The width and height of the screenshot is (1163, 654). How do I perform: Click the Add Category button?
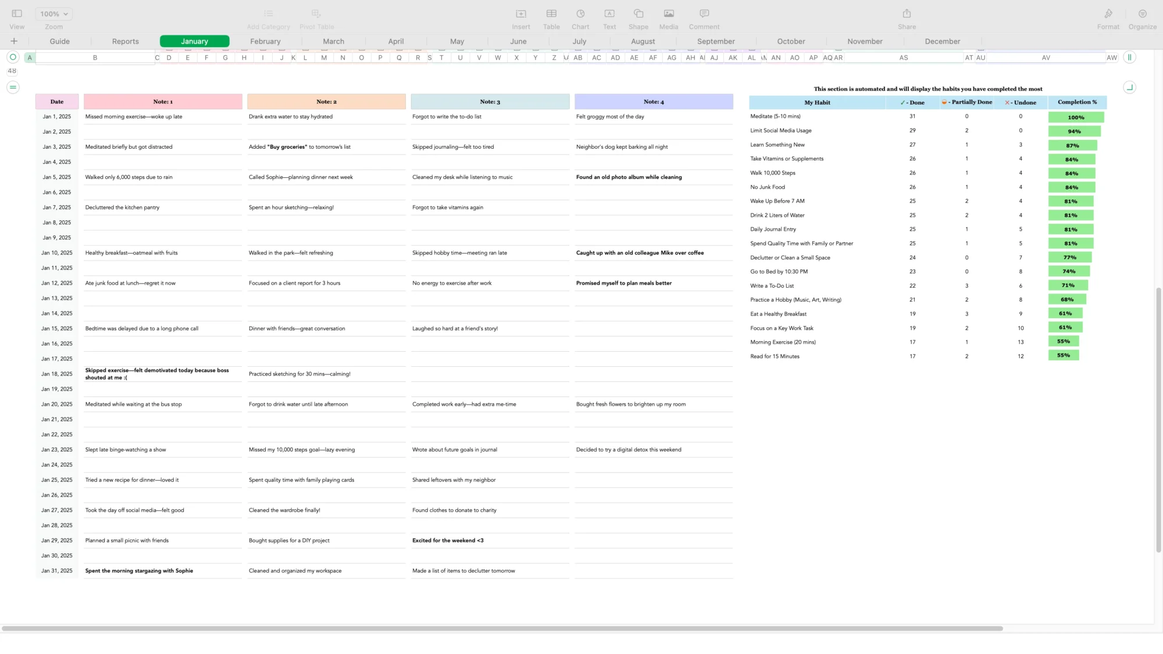coord(269,17)
